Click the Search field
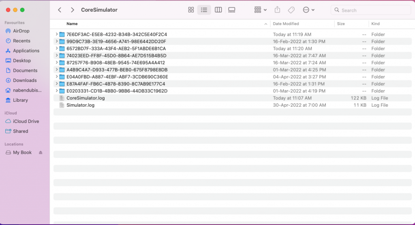 [370, 10]
